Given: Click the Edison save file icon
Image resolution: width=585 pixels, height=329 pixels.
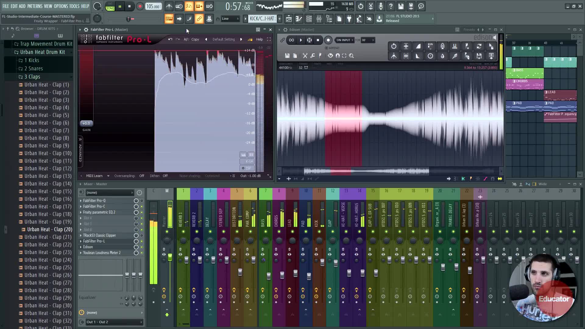Looking at the screenshot, I should [287, 56].
